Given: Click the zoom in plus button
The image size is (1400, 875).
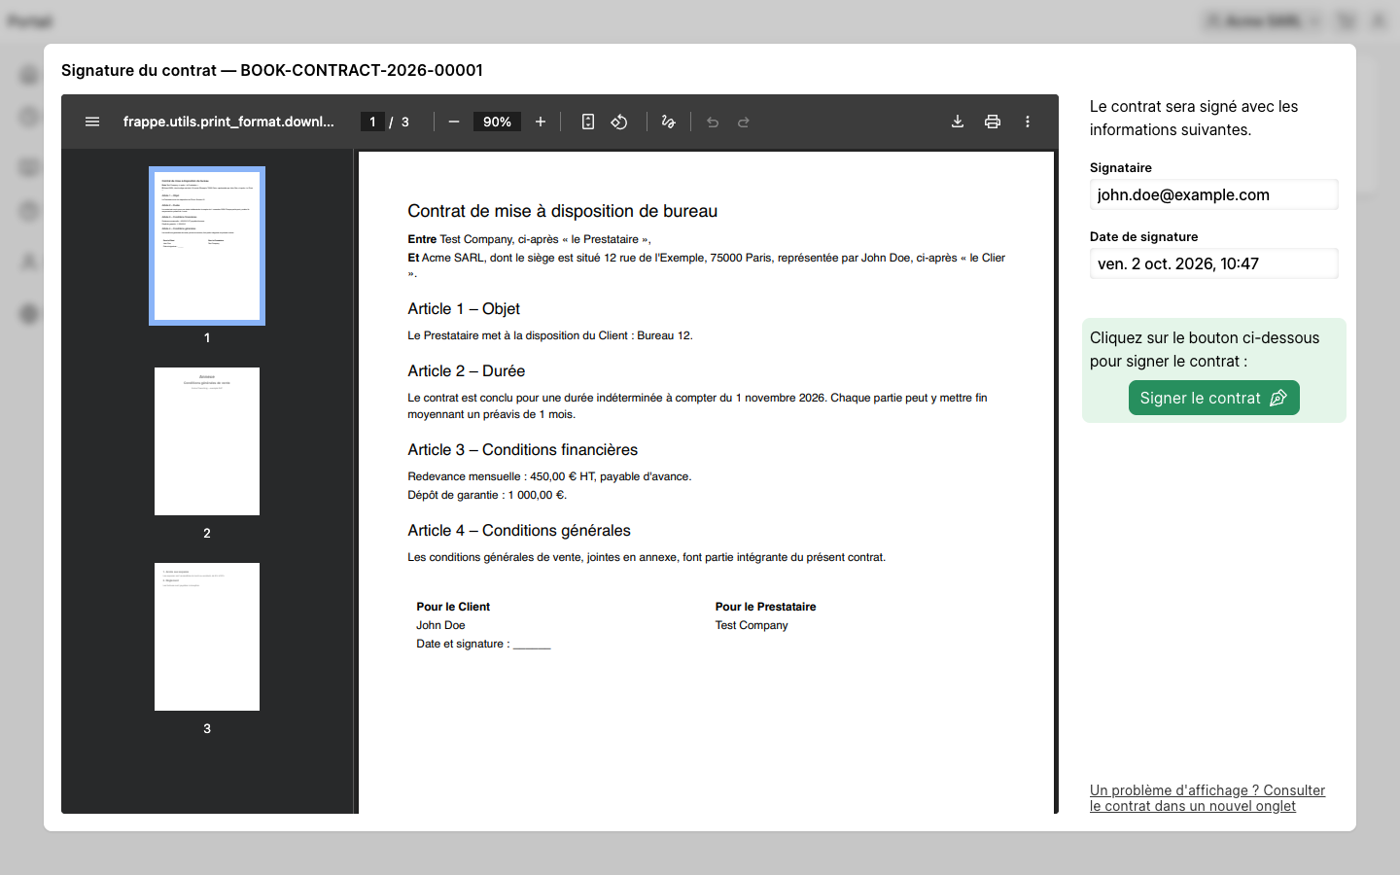Looking at the screenshot, I should tap(541, 122).
